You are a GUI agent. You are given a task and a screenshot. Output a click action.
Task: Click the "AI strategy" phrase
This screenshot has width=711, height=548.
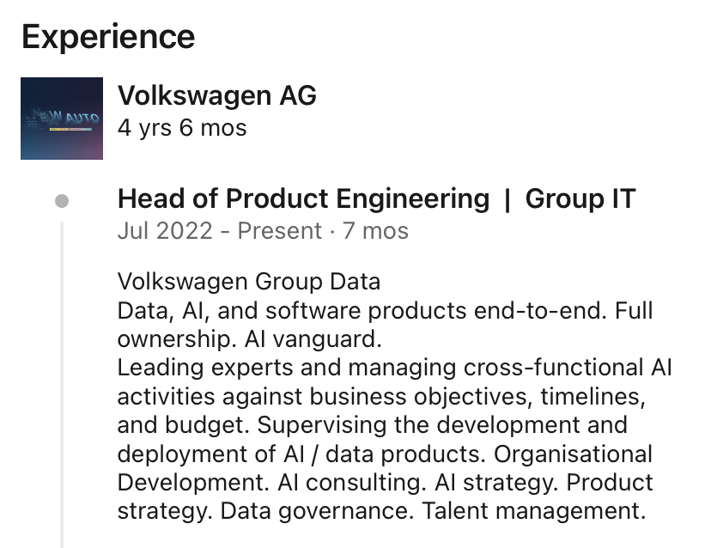coord(490,481)
